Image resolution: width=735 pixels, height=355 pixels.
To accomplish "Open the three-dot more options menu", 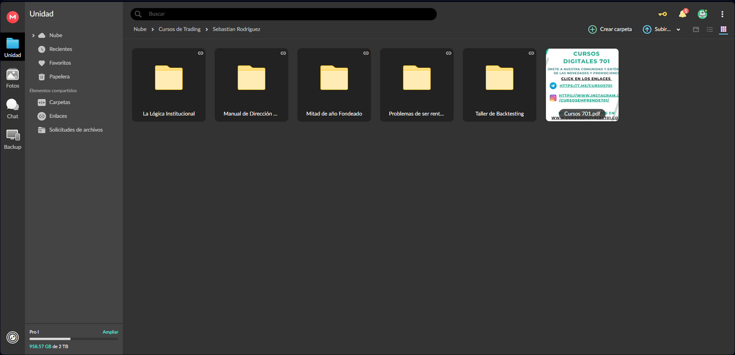I will pyautogui.click(x=722, y=14).
